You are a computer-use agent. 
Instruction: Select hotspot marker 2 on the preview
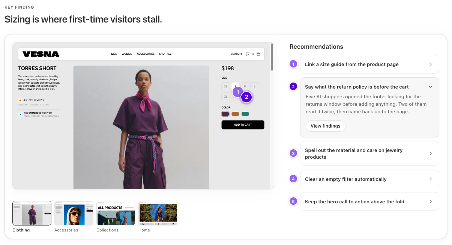246,97
